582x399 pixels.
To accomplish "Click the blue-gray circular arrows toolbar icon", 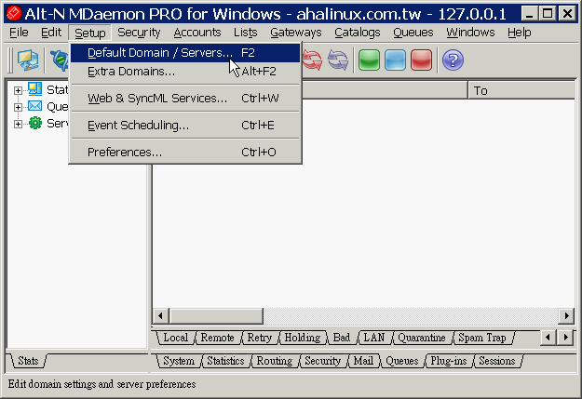I will tap(338, 60).
